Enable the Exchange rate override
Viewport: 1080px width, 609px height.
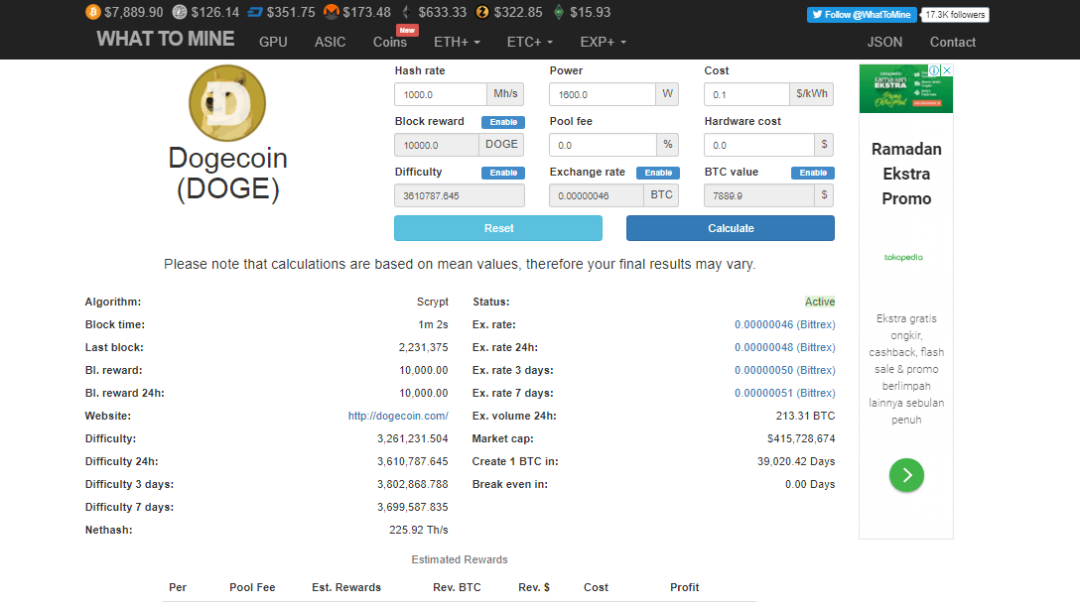click(x=658, y=173)
